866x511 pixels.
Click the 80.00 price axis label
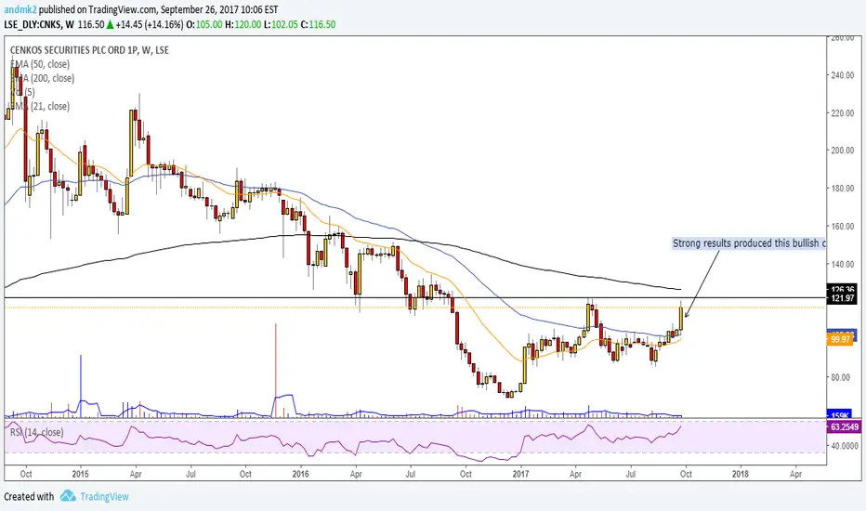842,377
